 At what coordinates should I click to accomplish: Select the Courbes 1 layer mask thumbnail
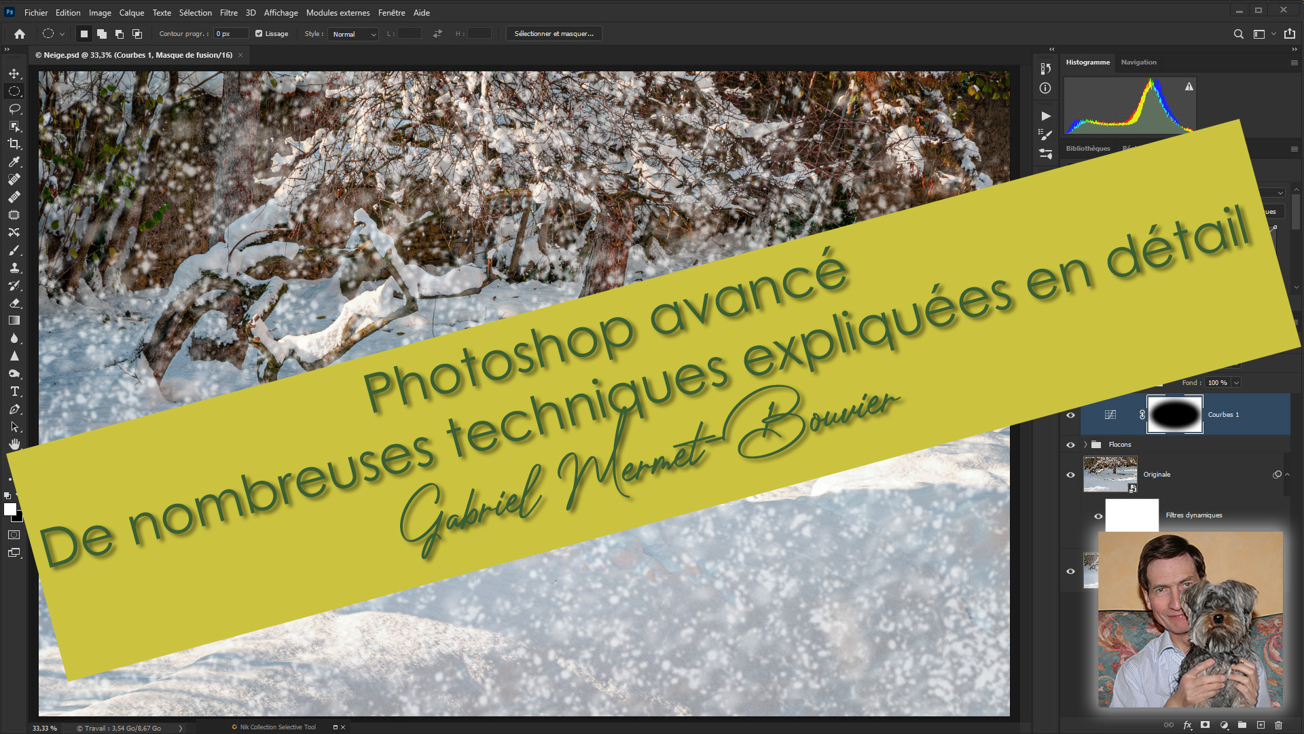tap(1174, 415)
